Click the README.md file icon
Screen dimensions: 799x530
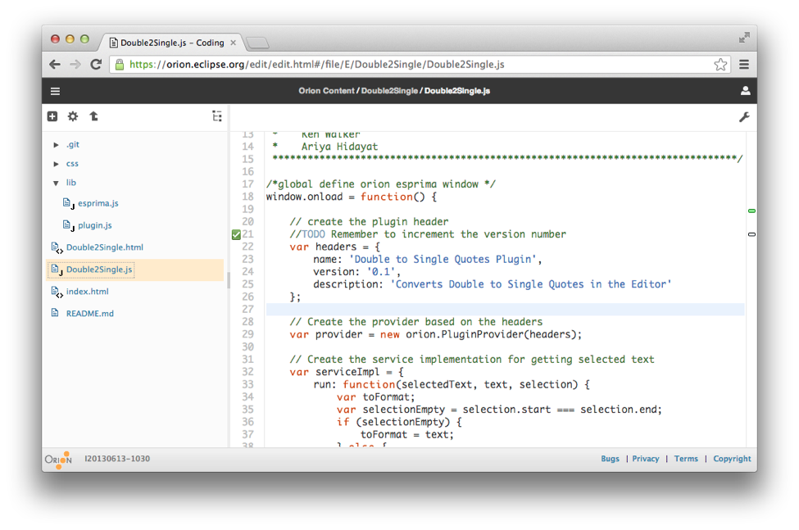55,313
